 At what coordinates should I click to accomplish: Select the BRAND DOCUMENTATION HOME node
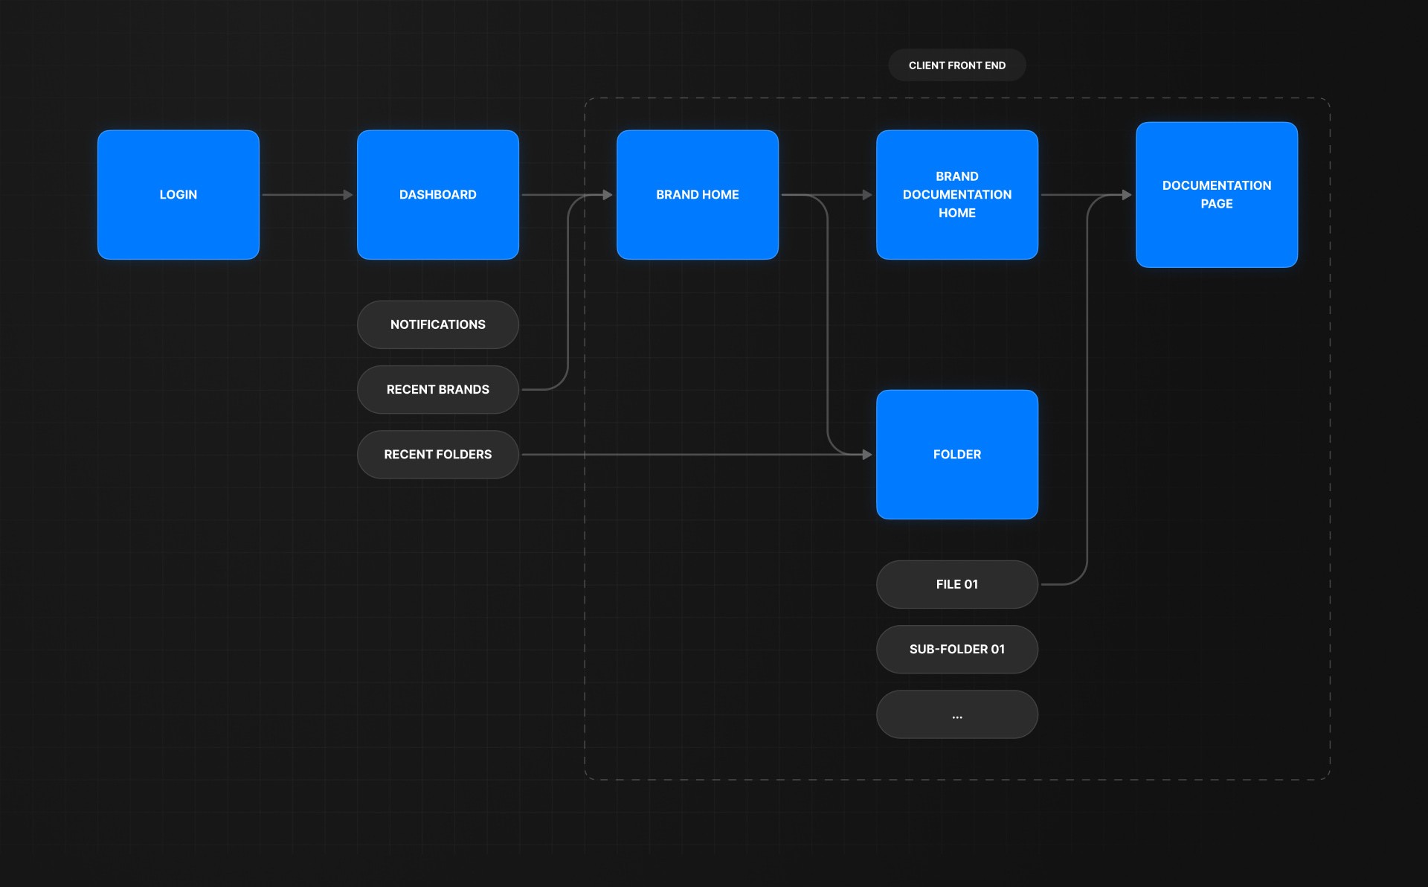coord(957,194)
